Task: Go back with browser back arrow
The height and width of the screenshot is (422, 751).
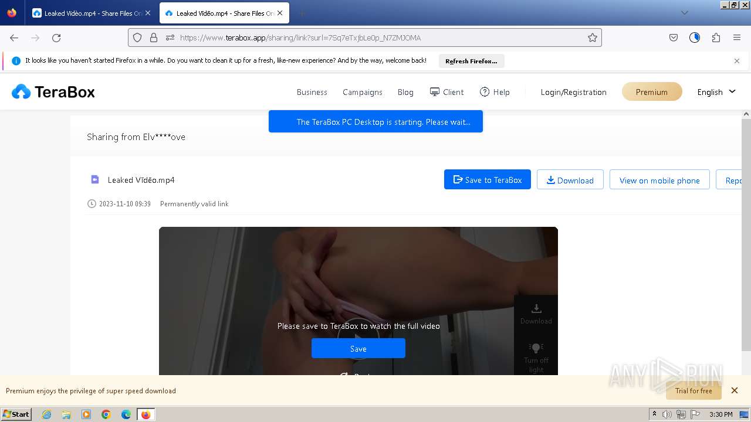Action: click(x=14, y=38)
